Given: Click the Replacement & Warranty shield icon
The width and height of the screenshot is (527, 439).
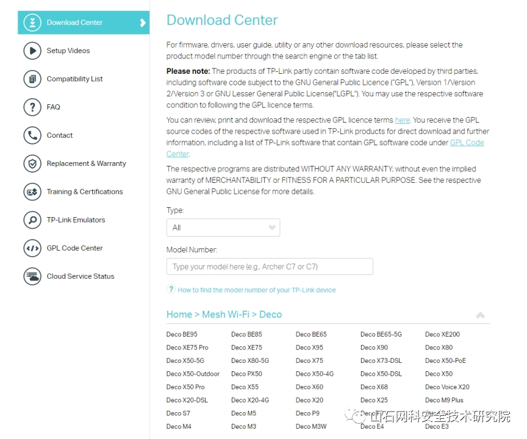Looking at the screenshot, I should [x=32, y=163].
